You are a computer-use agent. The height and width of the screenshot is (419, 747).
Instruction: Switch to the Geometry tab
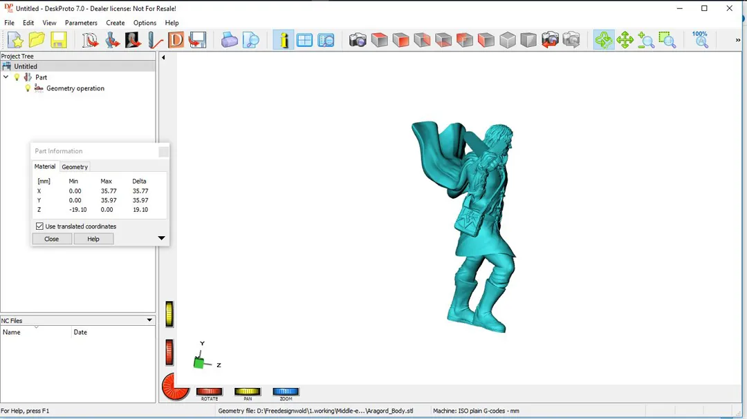pos(75,167)
